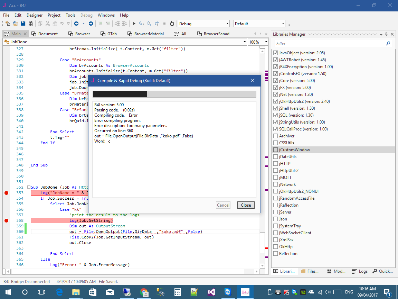Open the JobDone sub selector dropdown
The image size is (398, 299).
click(x=244, y=42)
